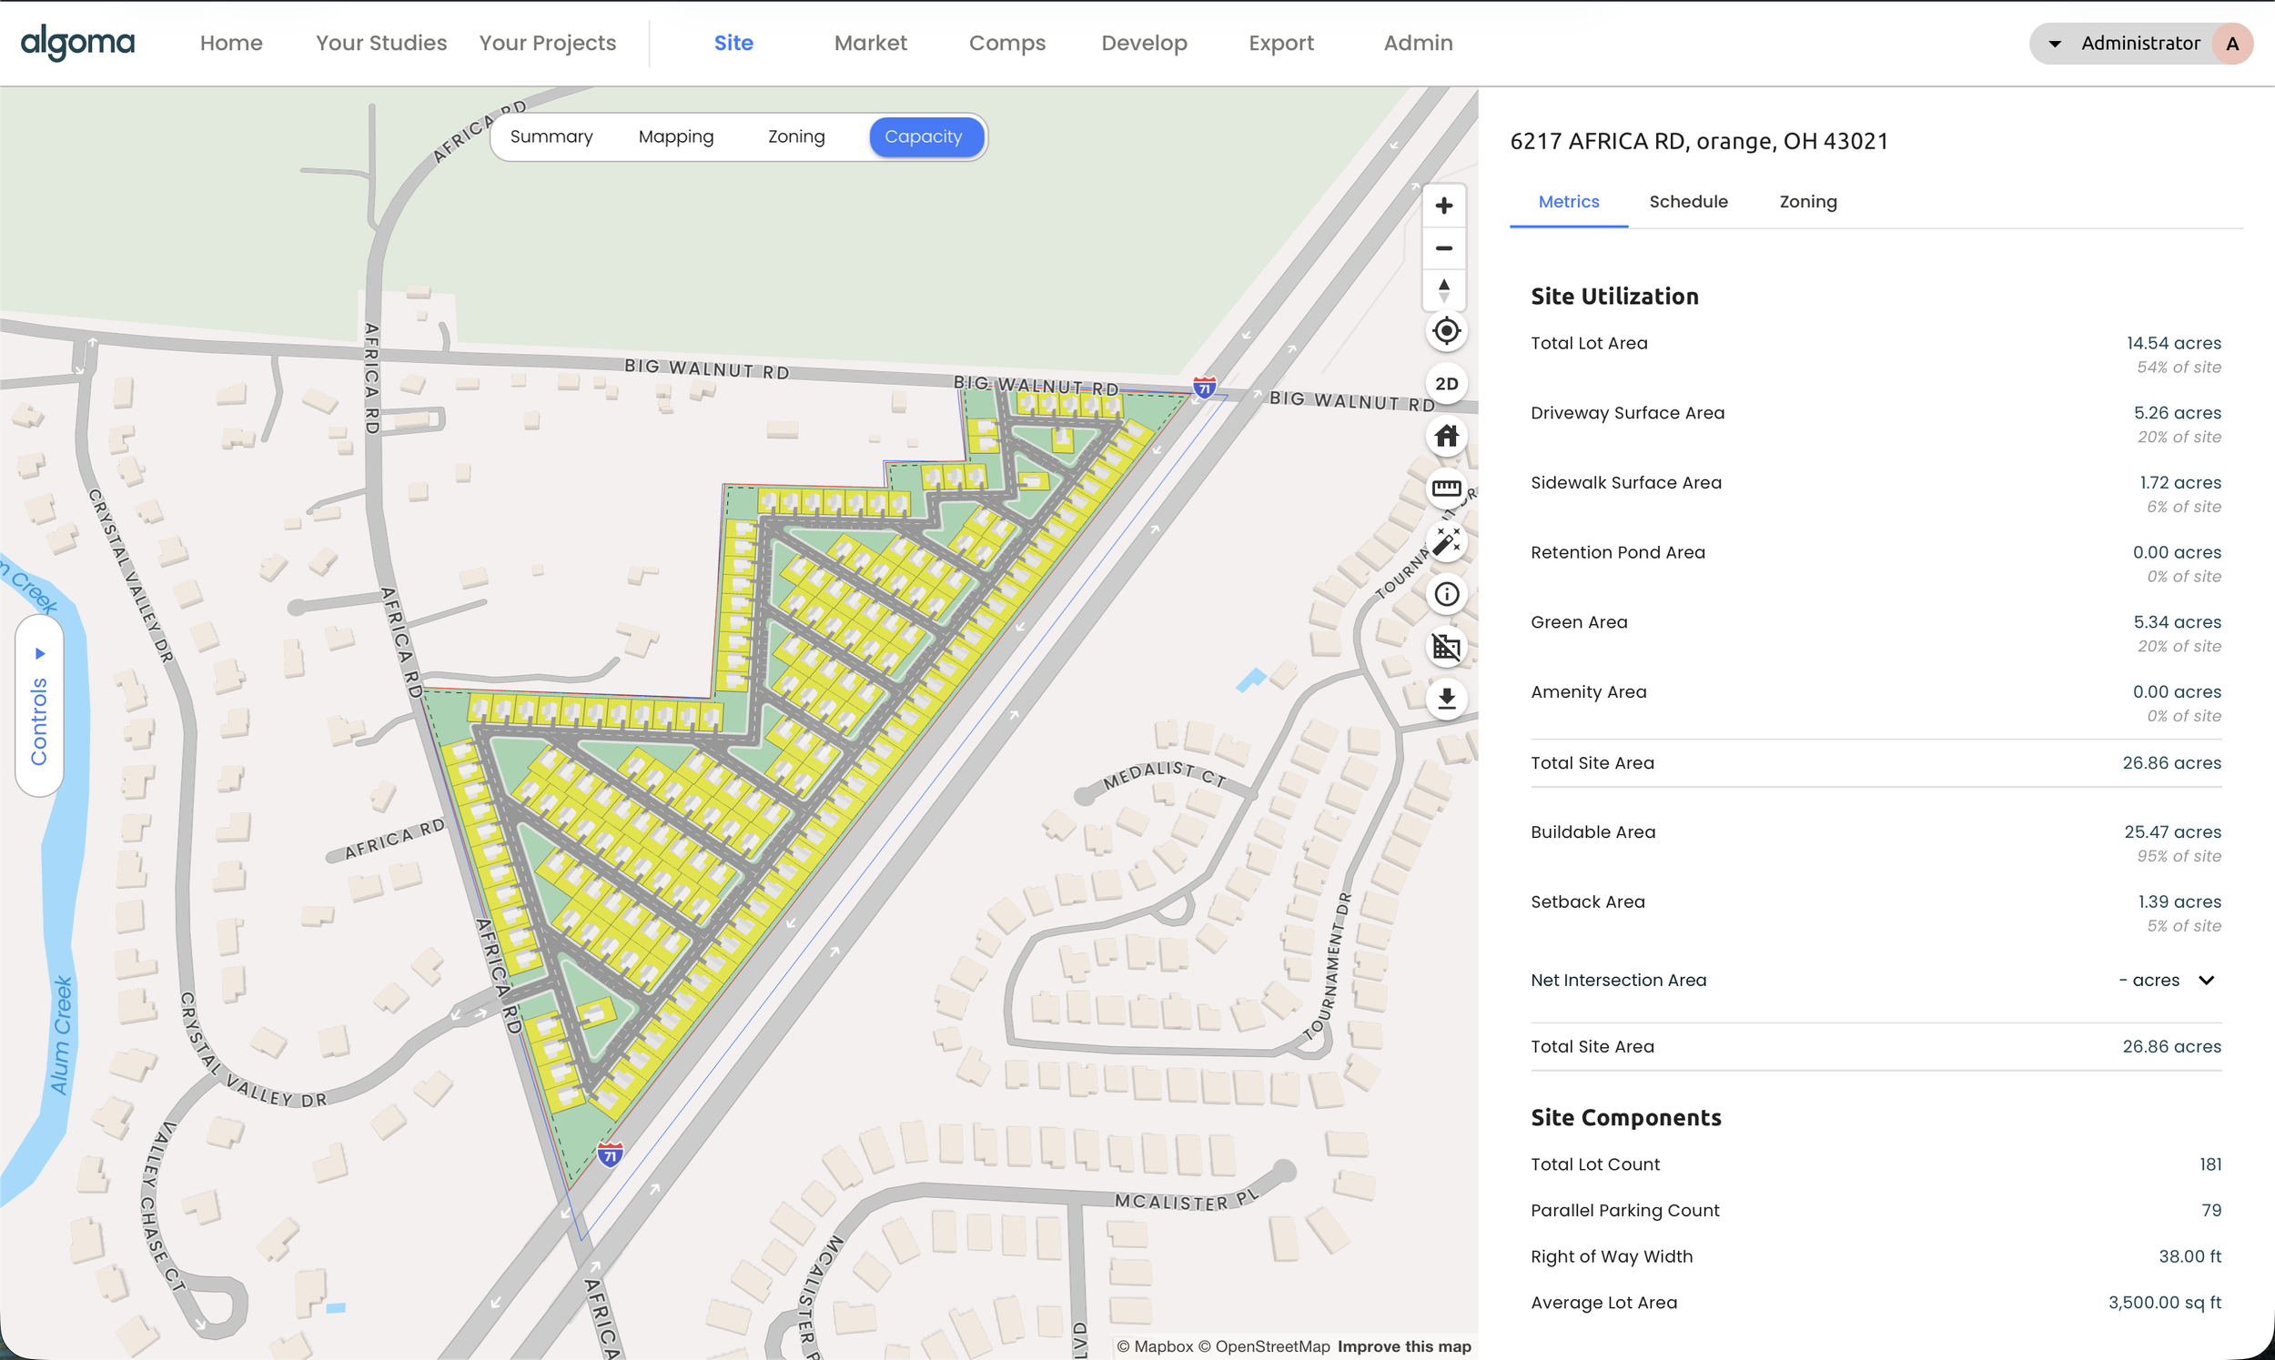Toggle building visibility on the map
The height and width of the screenshot is (1360, 2275).
(1446, 646)
